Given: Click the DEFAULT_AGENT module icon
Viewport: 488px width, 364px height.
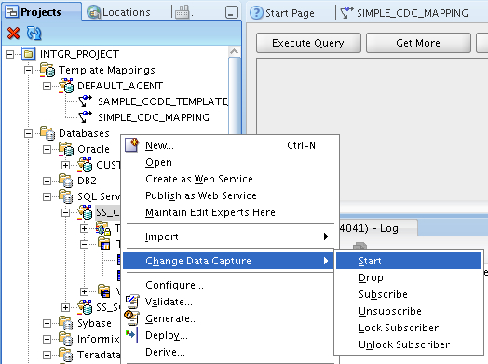Looking at the screenshot, I should [x=67, y=86].
